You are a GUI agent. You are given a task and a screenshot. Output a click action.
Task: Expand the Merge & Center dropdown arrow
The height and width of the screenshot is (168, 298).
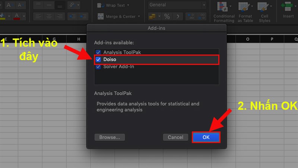(139, 16)
